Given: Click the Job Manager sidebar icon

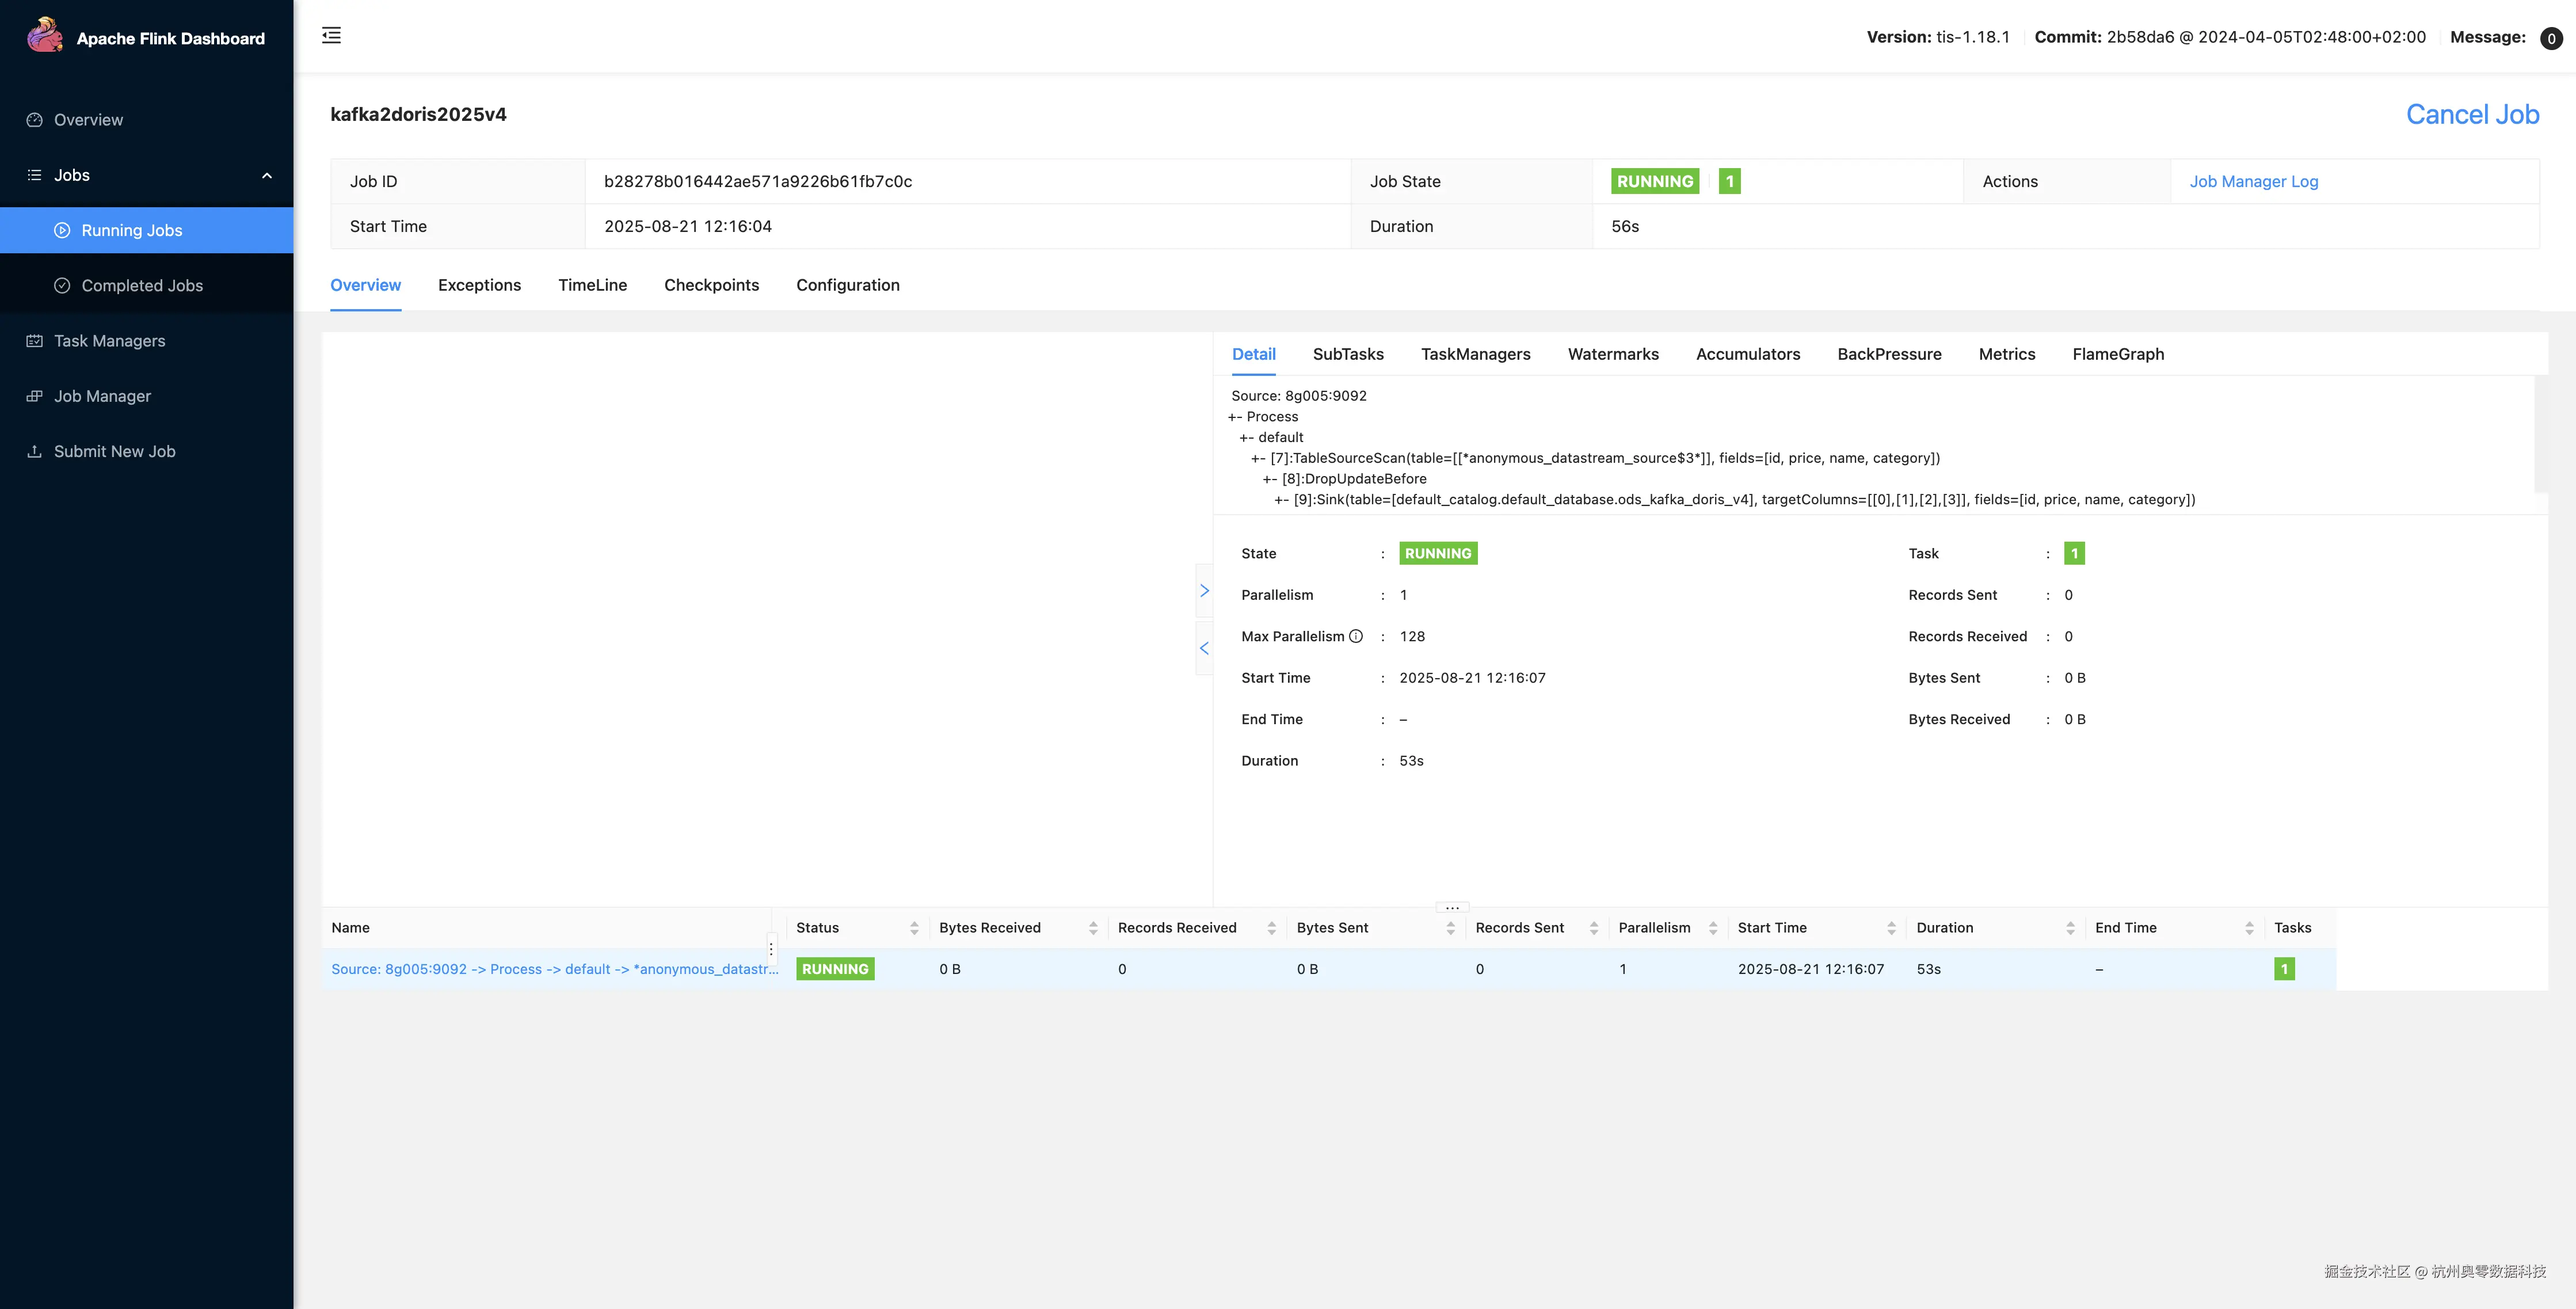Looking at the screenshot, I should [34, 396].
